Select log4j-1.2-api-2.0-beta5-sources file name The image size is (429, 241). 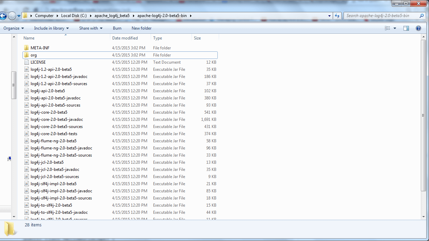tap(59, 84)
